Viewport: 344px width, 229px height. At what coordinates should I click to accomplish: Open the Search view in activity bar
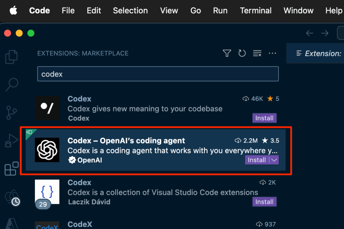click(x=12, y=84)
